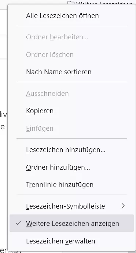Click the disabled Einfügen entry
Viewport: 136px width, 253px height.
pyautogui.click(x=71, y=129)
